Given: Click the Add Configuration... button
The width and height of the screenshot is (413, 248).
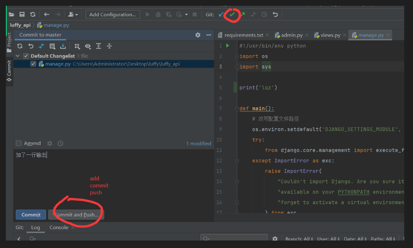Looking at the screenshot, I should [113, 15].
